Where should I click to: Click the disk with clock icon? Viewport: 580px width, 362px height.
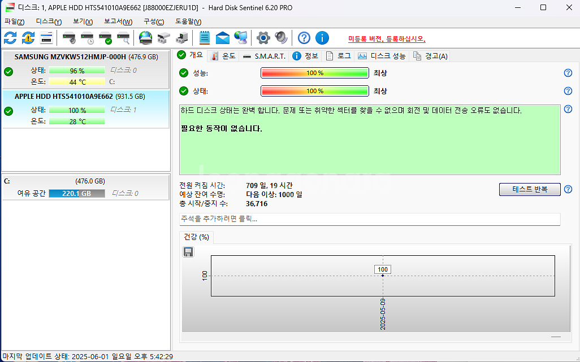pos(87,38)
